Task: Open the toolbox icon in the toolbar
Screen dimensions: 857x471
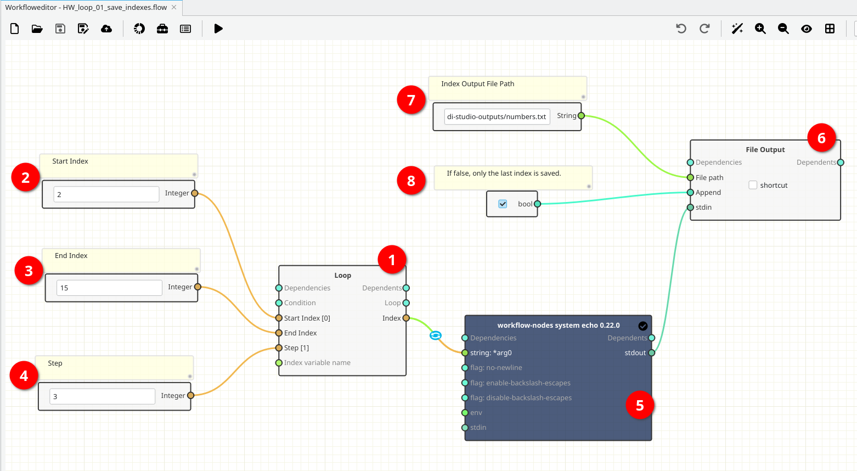Action: pos(162,29)
